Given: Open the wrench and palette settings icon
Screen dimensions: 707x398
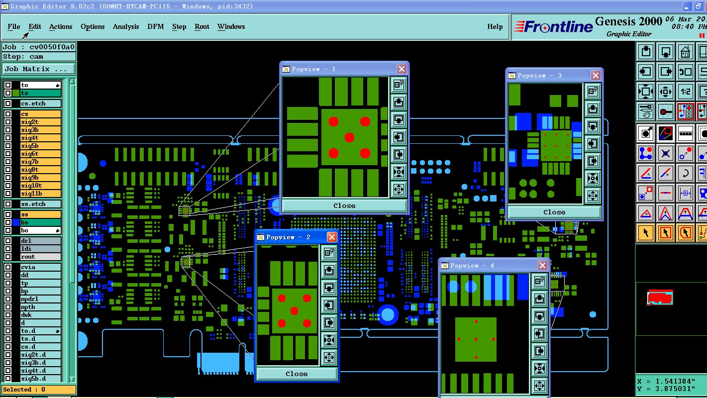Looking at the screenshot, I should (x=646, y=111).
